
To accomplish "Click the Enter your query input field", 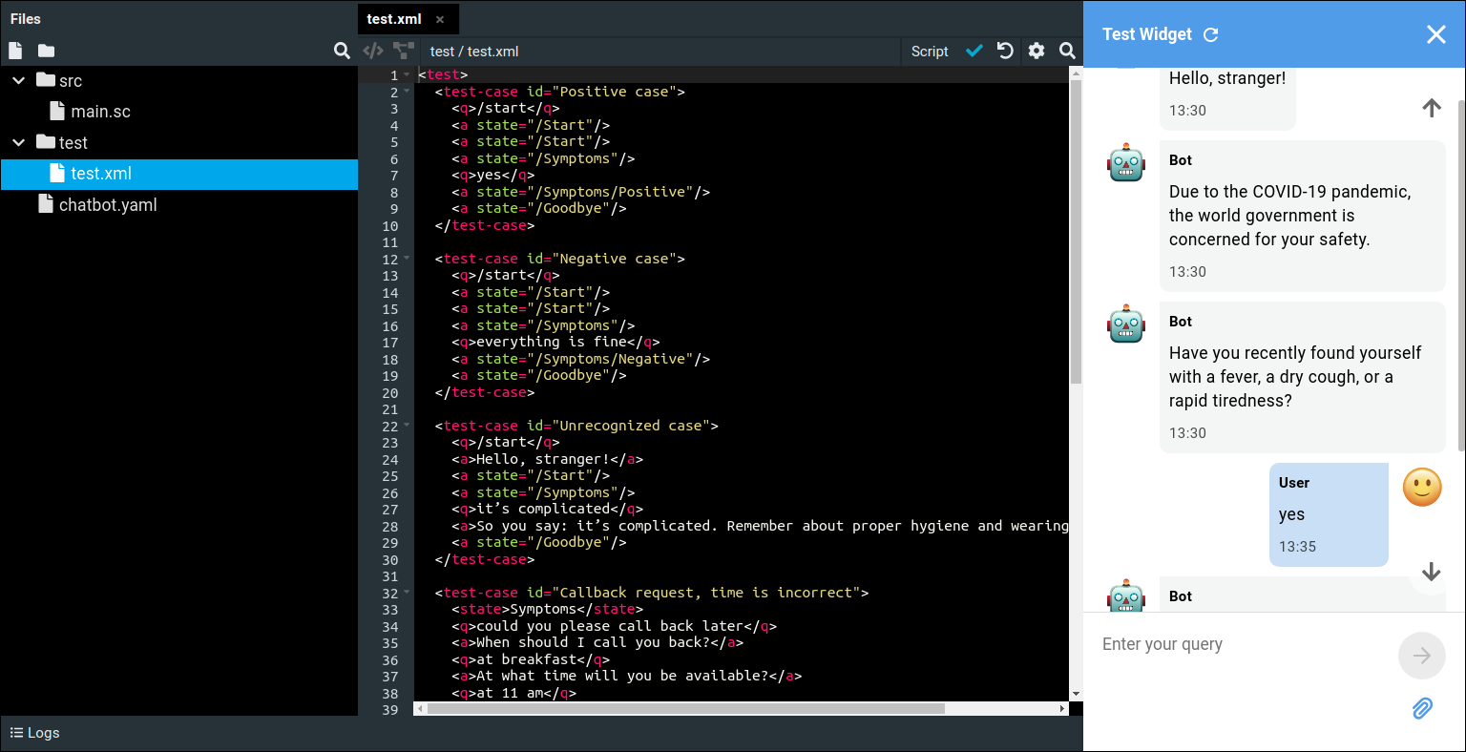I will (x=1241, y=645).
